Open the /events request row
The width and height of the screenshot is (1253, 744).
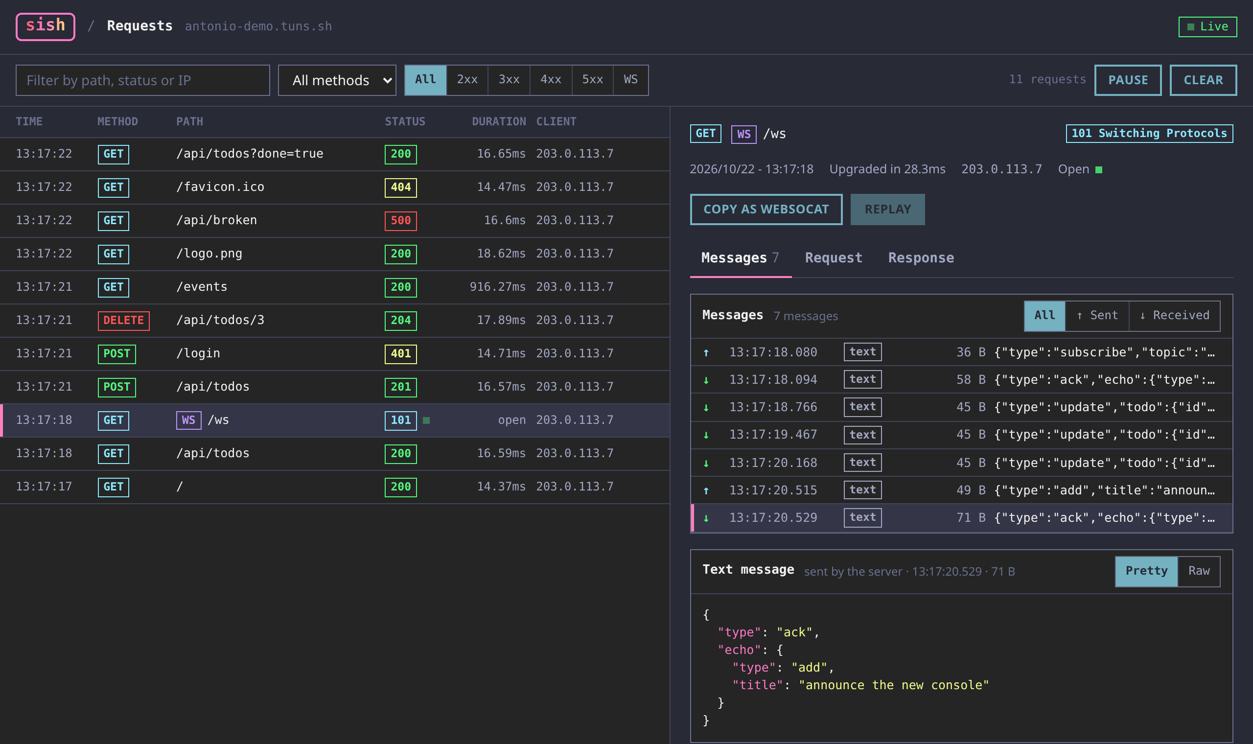click(335, 287)
